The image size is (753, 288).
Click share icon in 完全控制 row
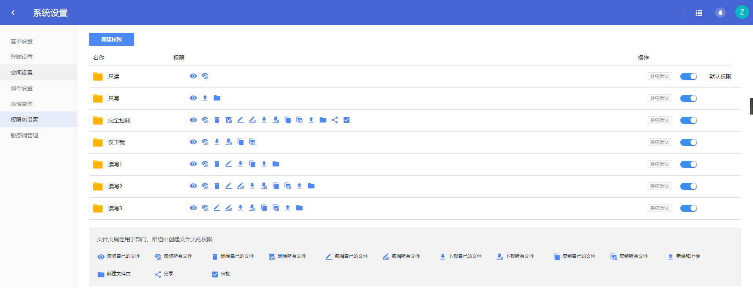[x=335, y=120]
